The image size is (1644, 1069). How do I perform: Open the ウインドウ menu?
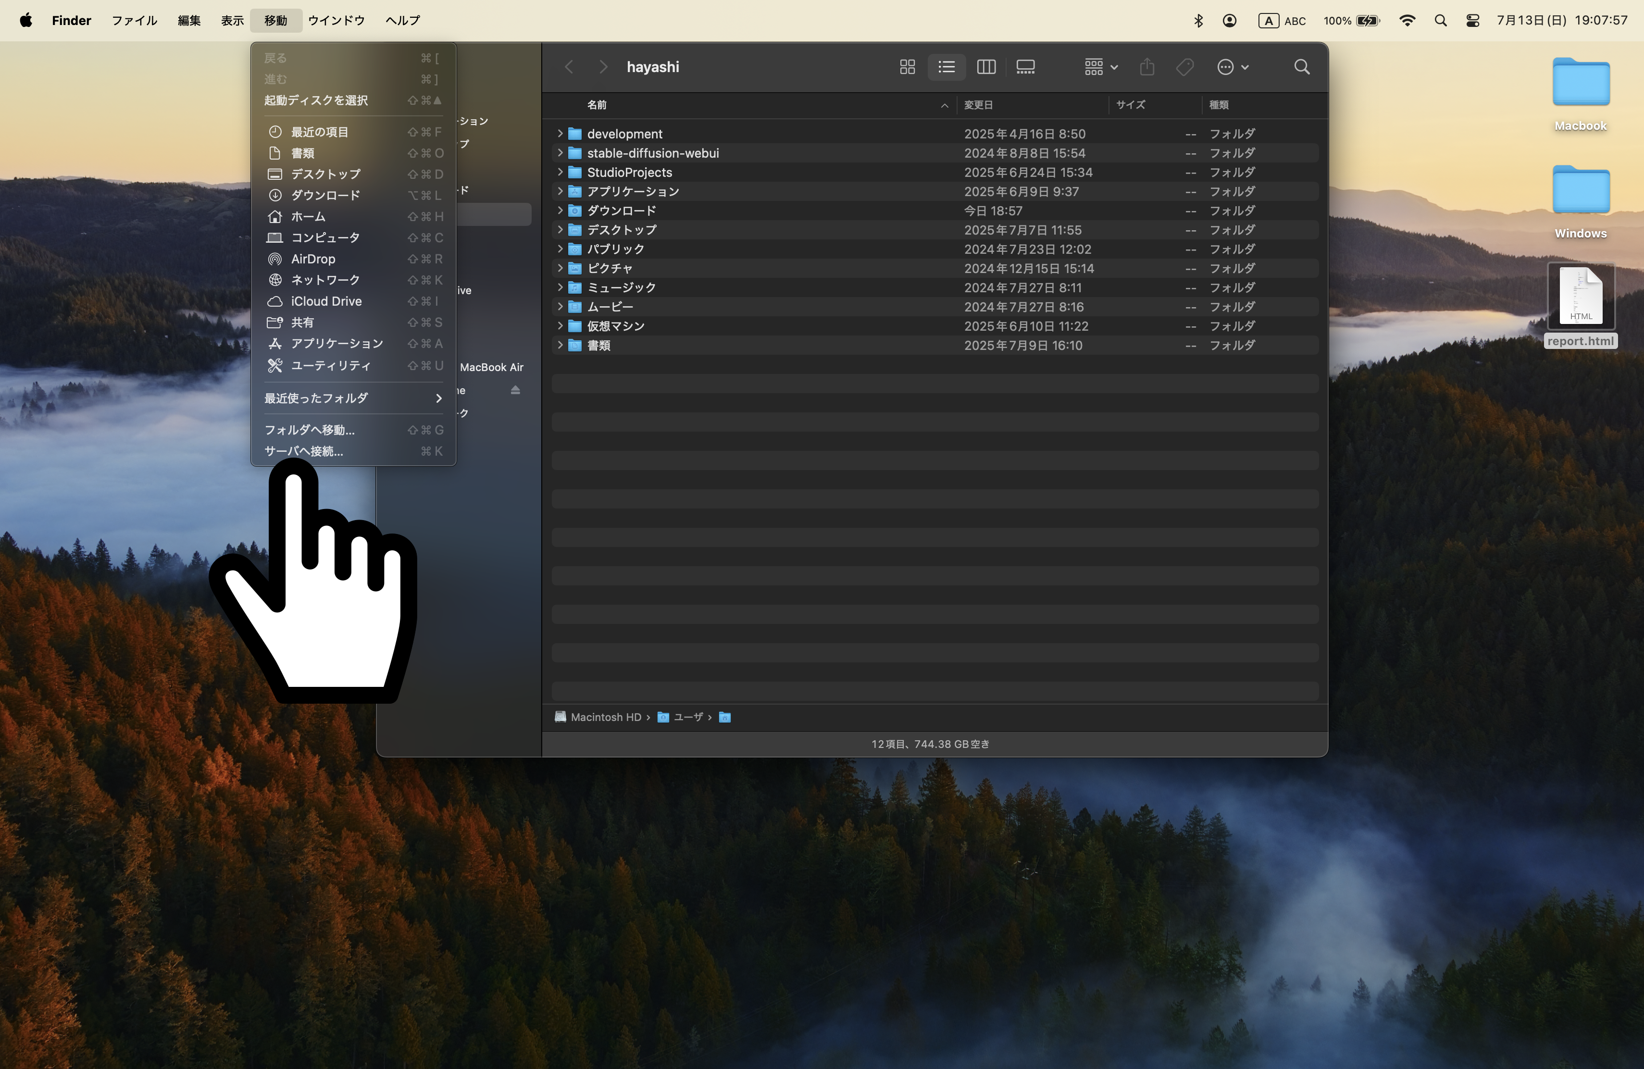(x=336, y=21)
